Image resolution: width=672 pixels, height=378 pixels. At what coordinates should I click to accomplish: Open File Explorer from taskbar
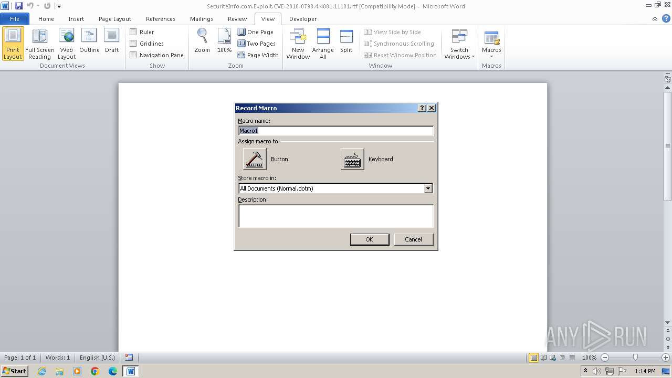[59, 371]
